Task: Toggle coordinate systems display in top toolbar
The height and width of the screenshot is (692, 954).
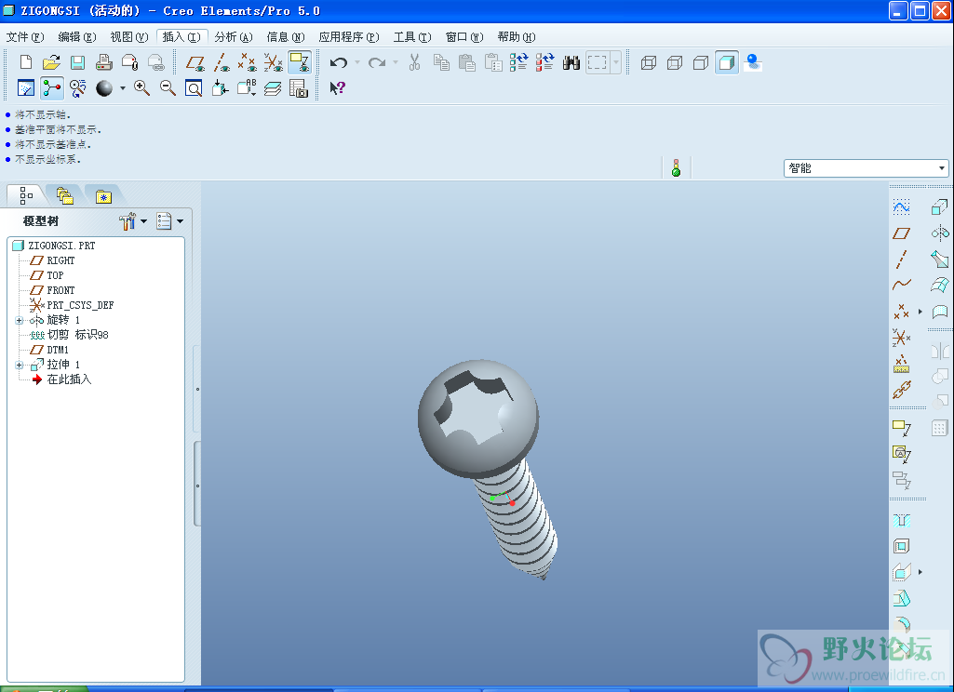Action: [x=274, y=62]
